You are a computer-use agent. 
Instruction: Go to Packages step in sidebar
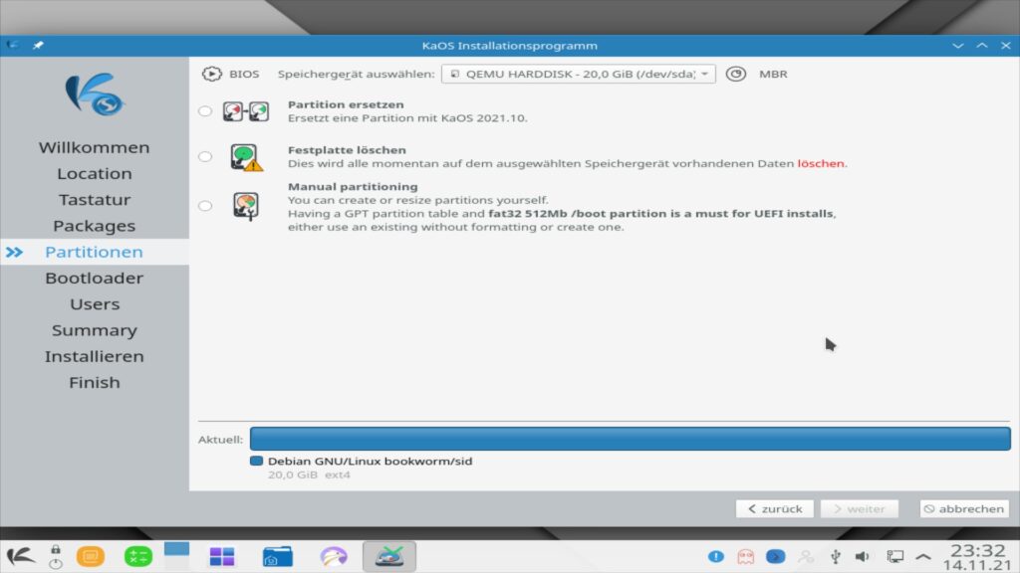[x=95, y=226]
